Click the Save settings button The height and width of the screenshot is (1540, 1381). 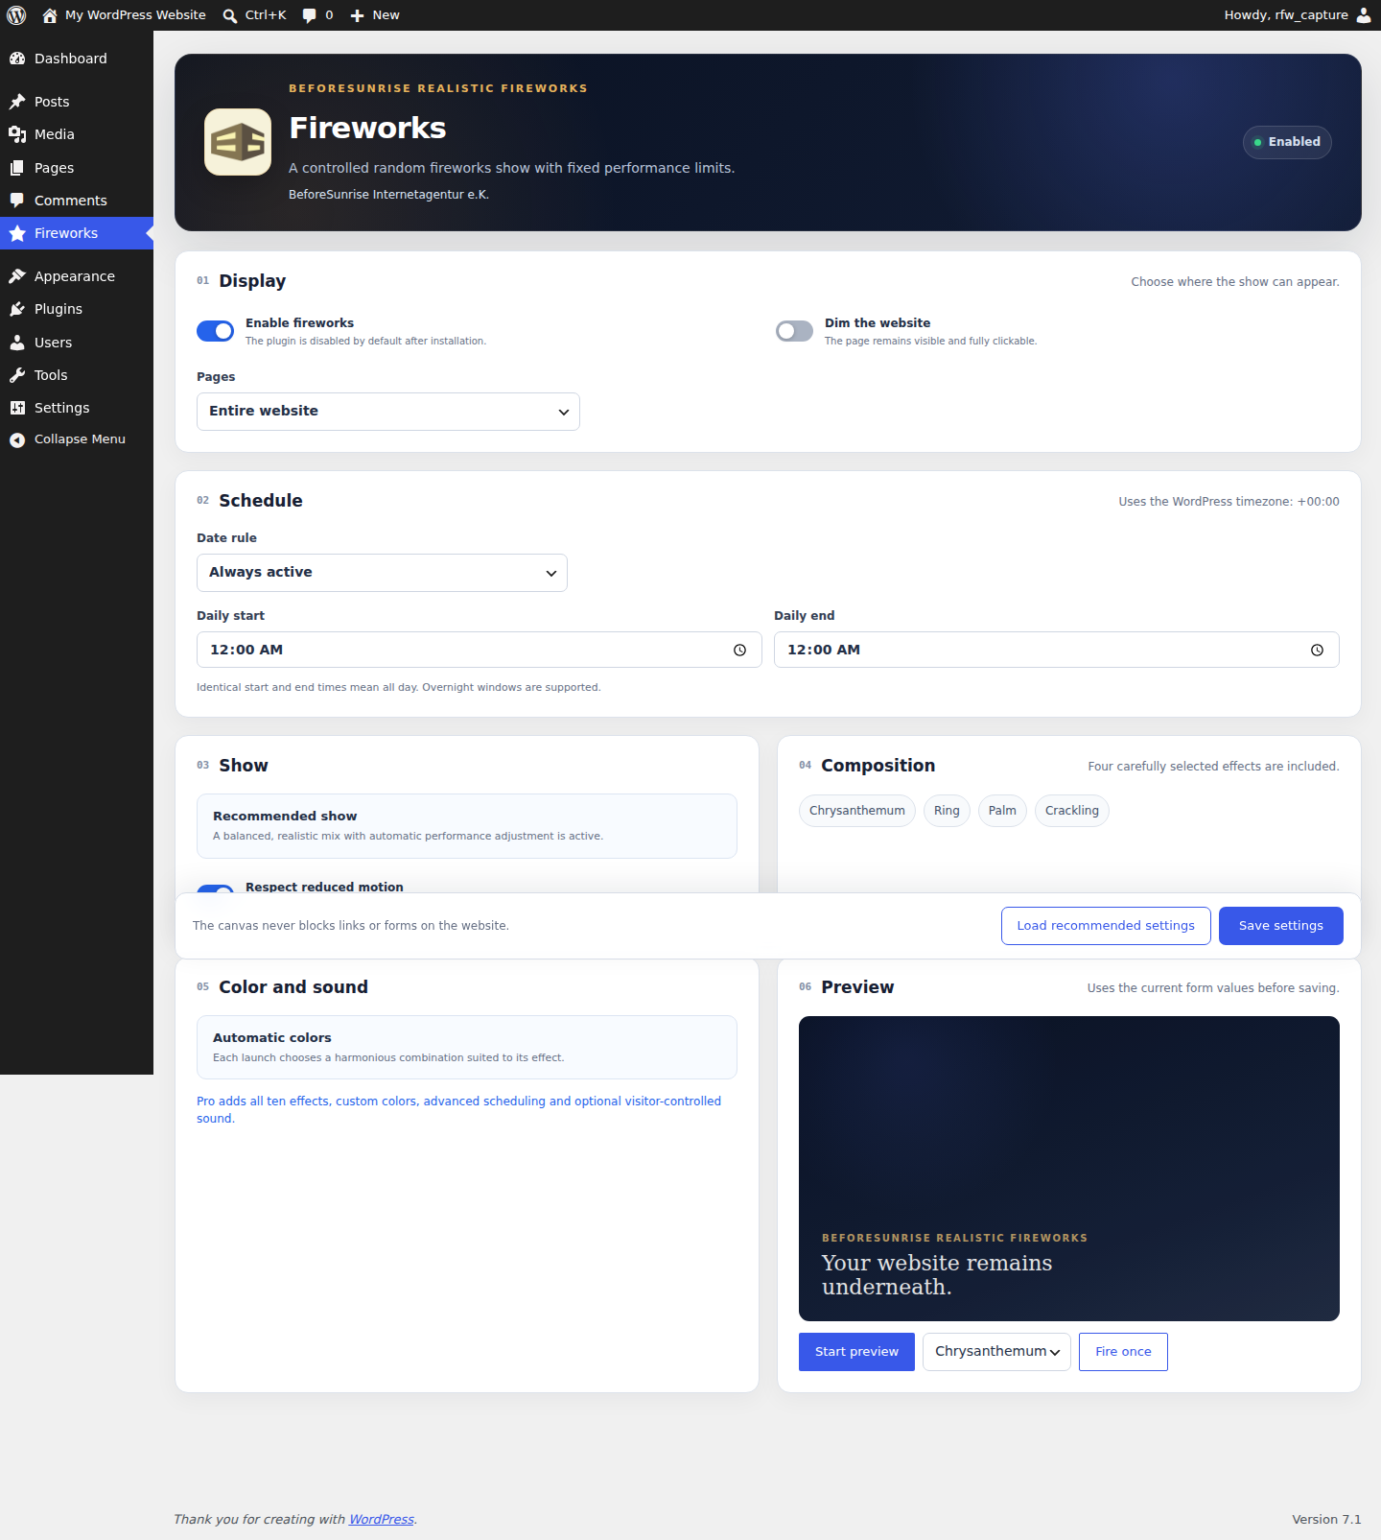click(1281, 926)
